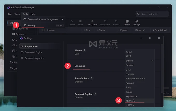176x111 pixels.
Task: Click the Resume toolbar icon
Action: [72, 21]
